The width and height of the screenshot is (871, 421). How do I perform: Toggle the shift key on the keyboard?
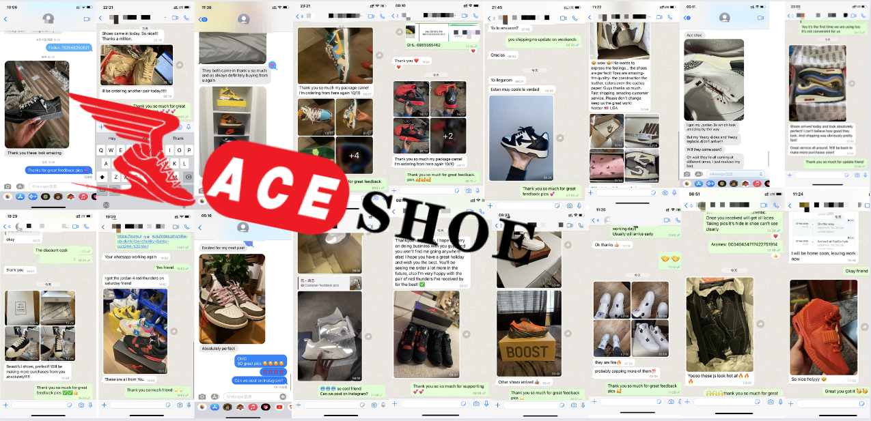(x=104, y=177)
